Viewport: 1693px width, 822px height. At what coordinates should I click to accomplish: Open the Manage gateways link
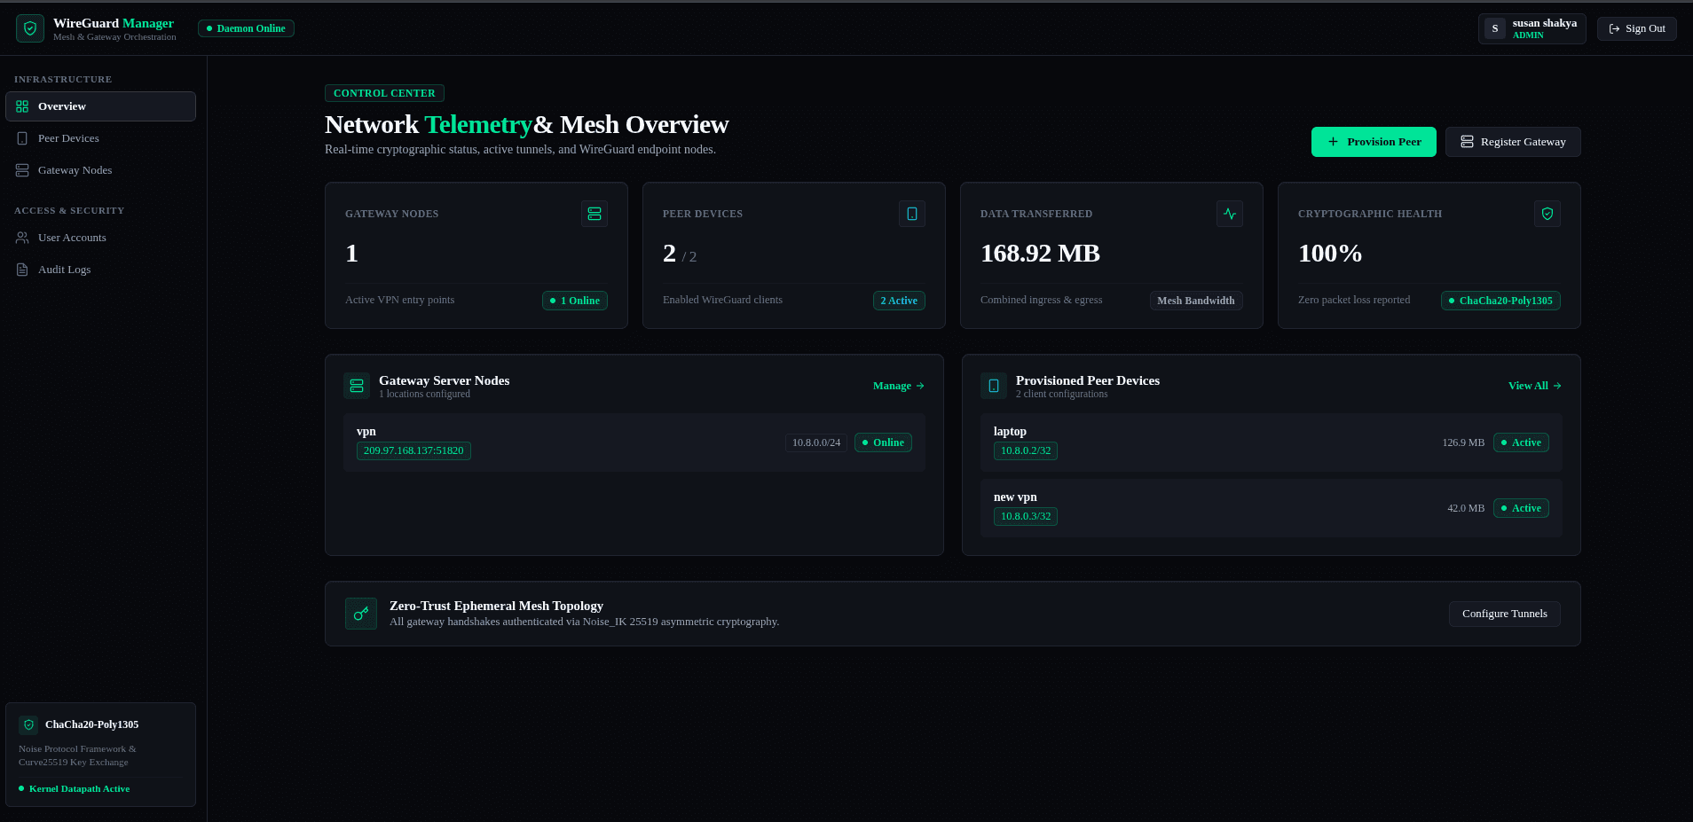click(899, 386)
